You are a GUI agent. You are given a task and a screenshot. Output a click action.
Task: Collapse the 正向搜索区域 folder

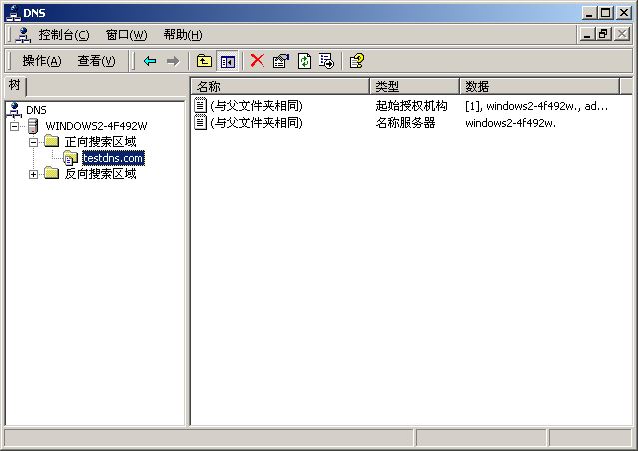coord(34,142)
